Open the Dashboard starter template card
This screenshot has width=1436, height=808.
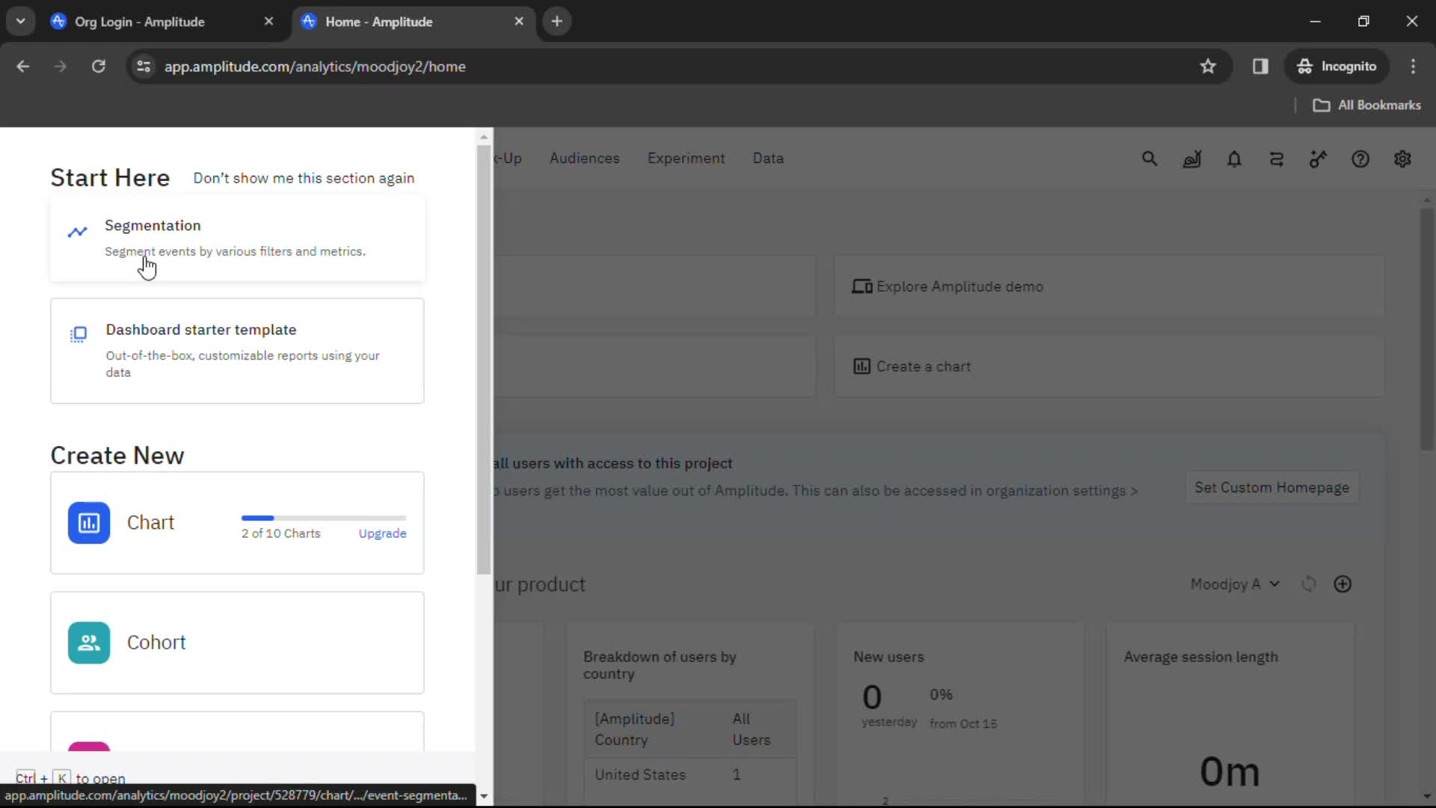pos(237,351)
